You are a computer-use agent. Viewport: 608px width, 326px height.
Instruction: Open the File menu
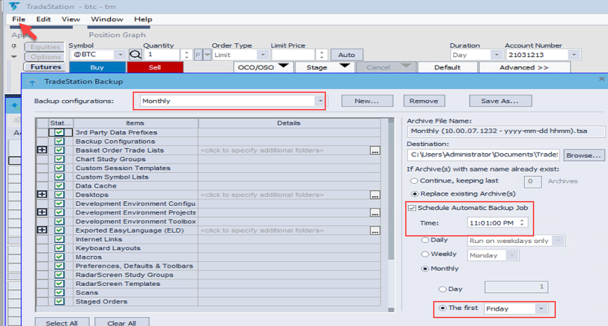click(19, 19)
